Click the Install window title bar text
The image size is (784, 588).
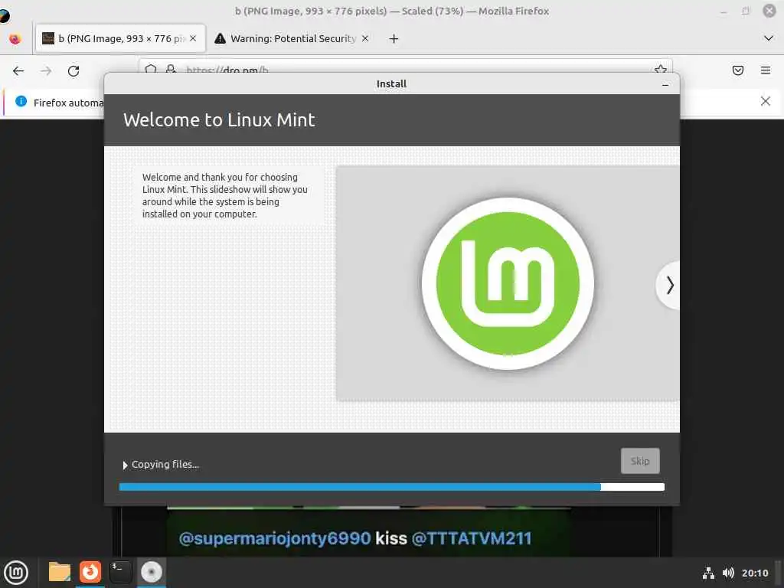pyautogui.click(x=391, y=84)
